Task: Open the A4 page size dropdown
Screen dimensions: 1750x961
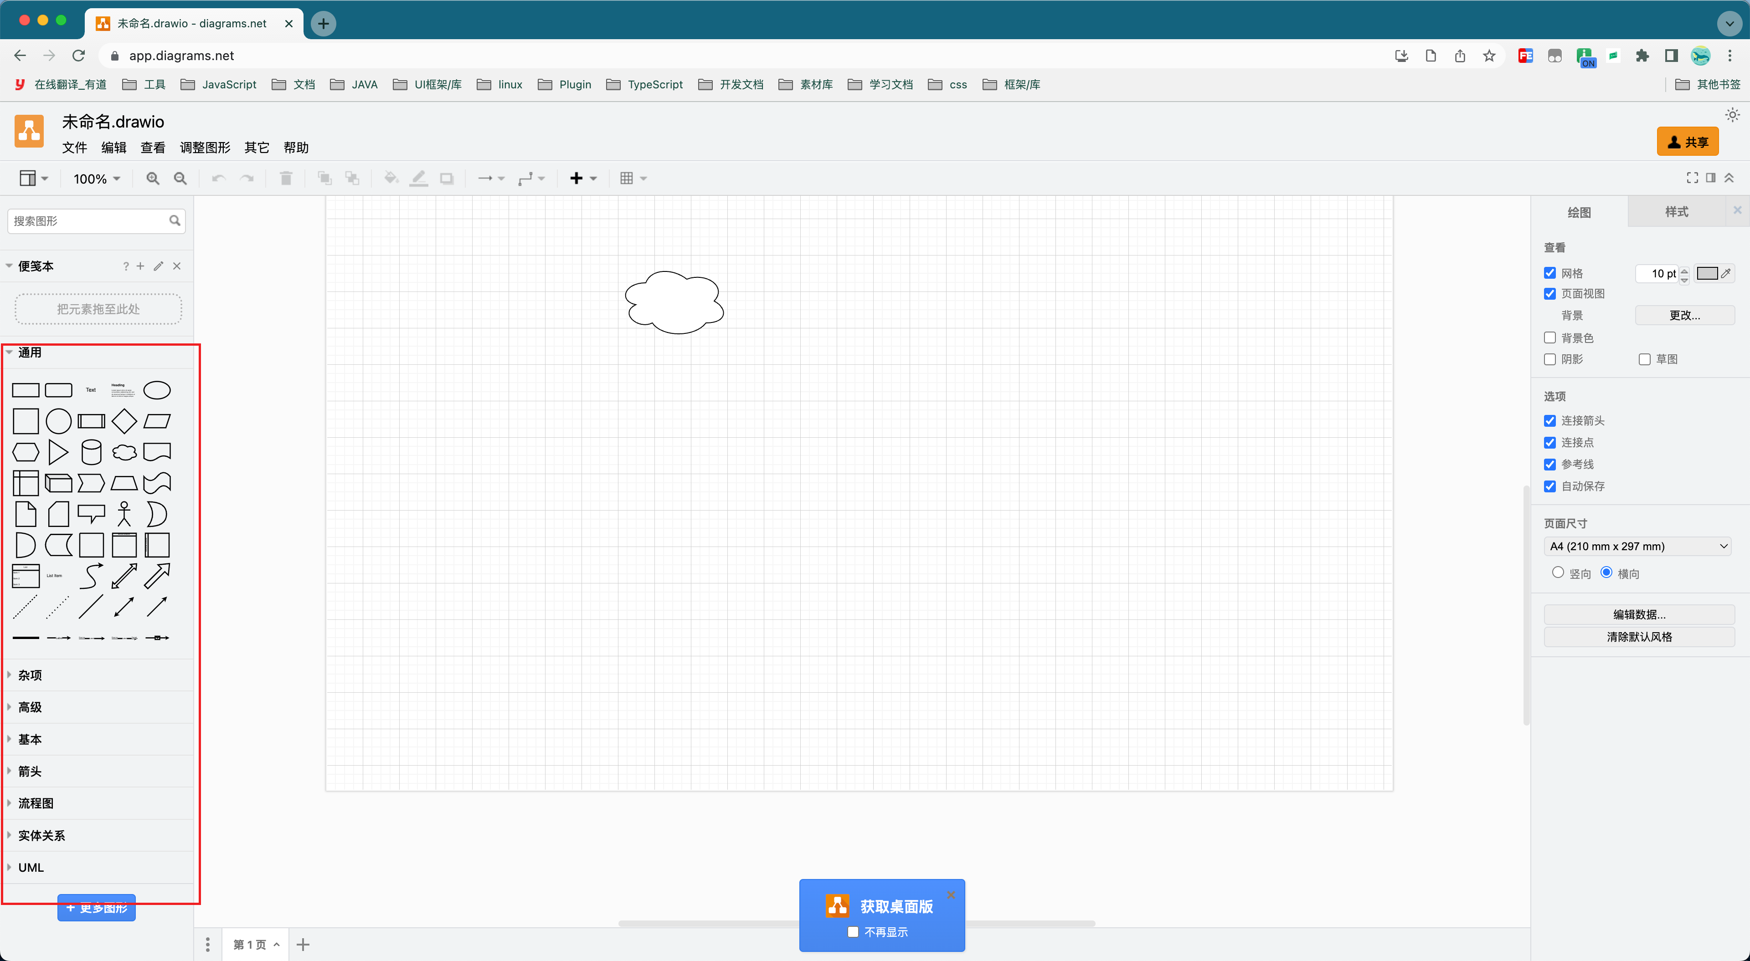Action: click(1637, 546)
